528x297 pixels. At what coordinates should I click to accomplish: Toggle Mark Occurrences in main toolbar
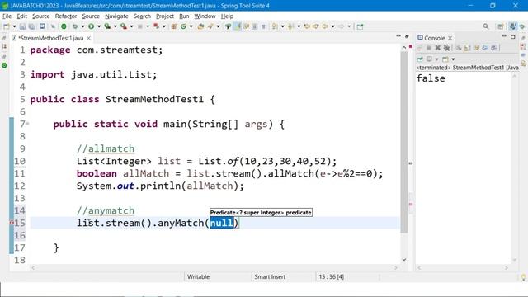238,26
